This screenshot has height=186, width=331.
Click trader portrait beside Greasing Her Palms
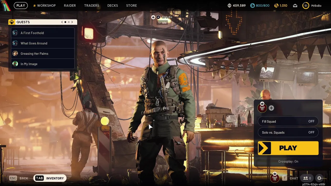point(15,53)
